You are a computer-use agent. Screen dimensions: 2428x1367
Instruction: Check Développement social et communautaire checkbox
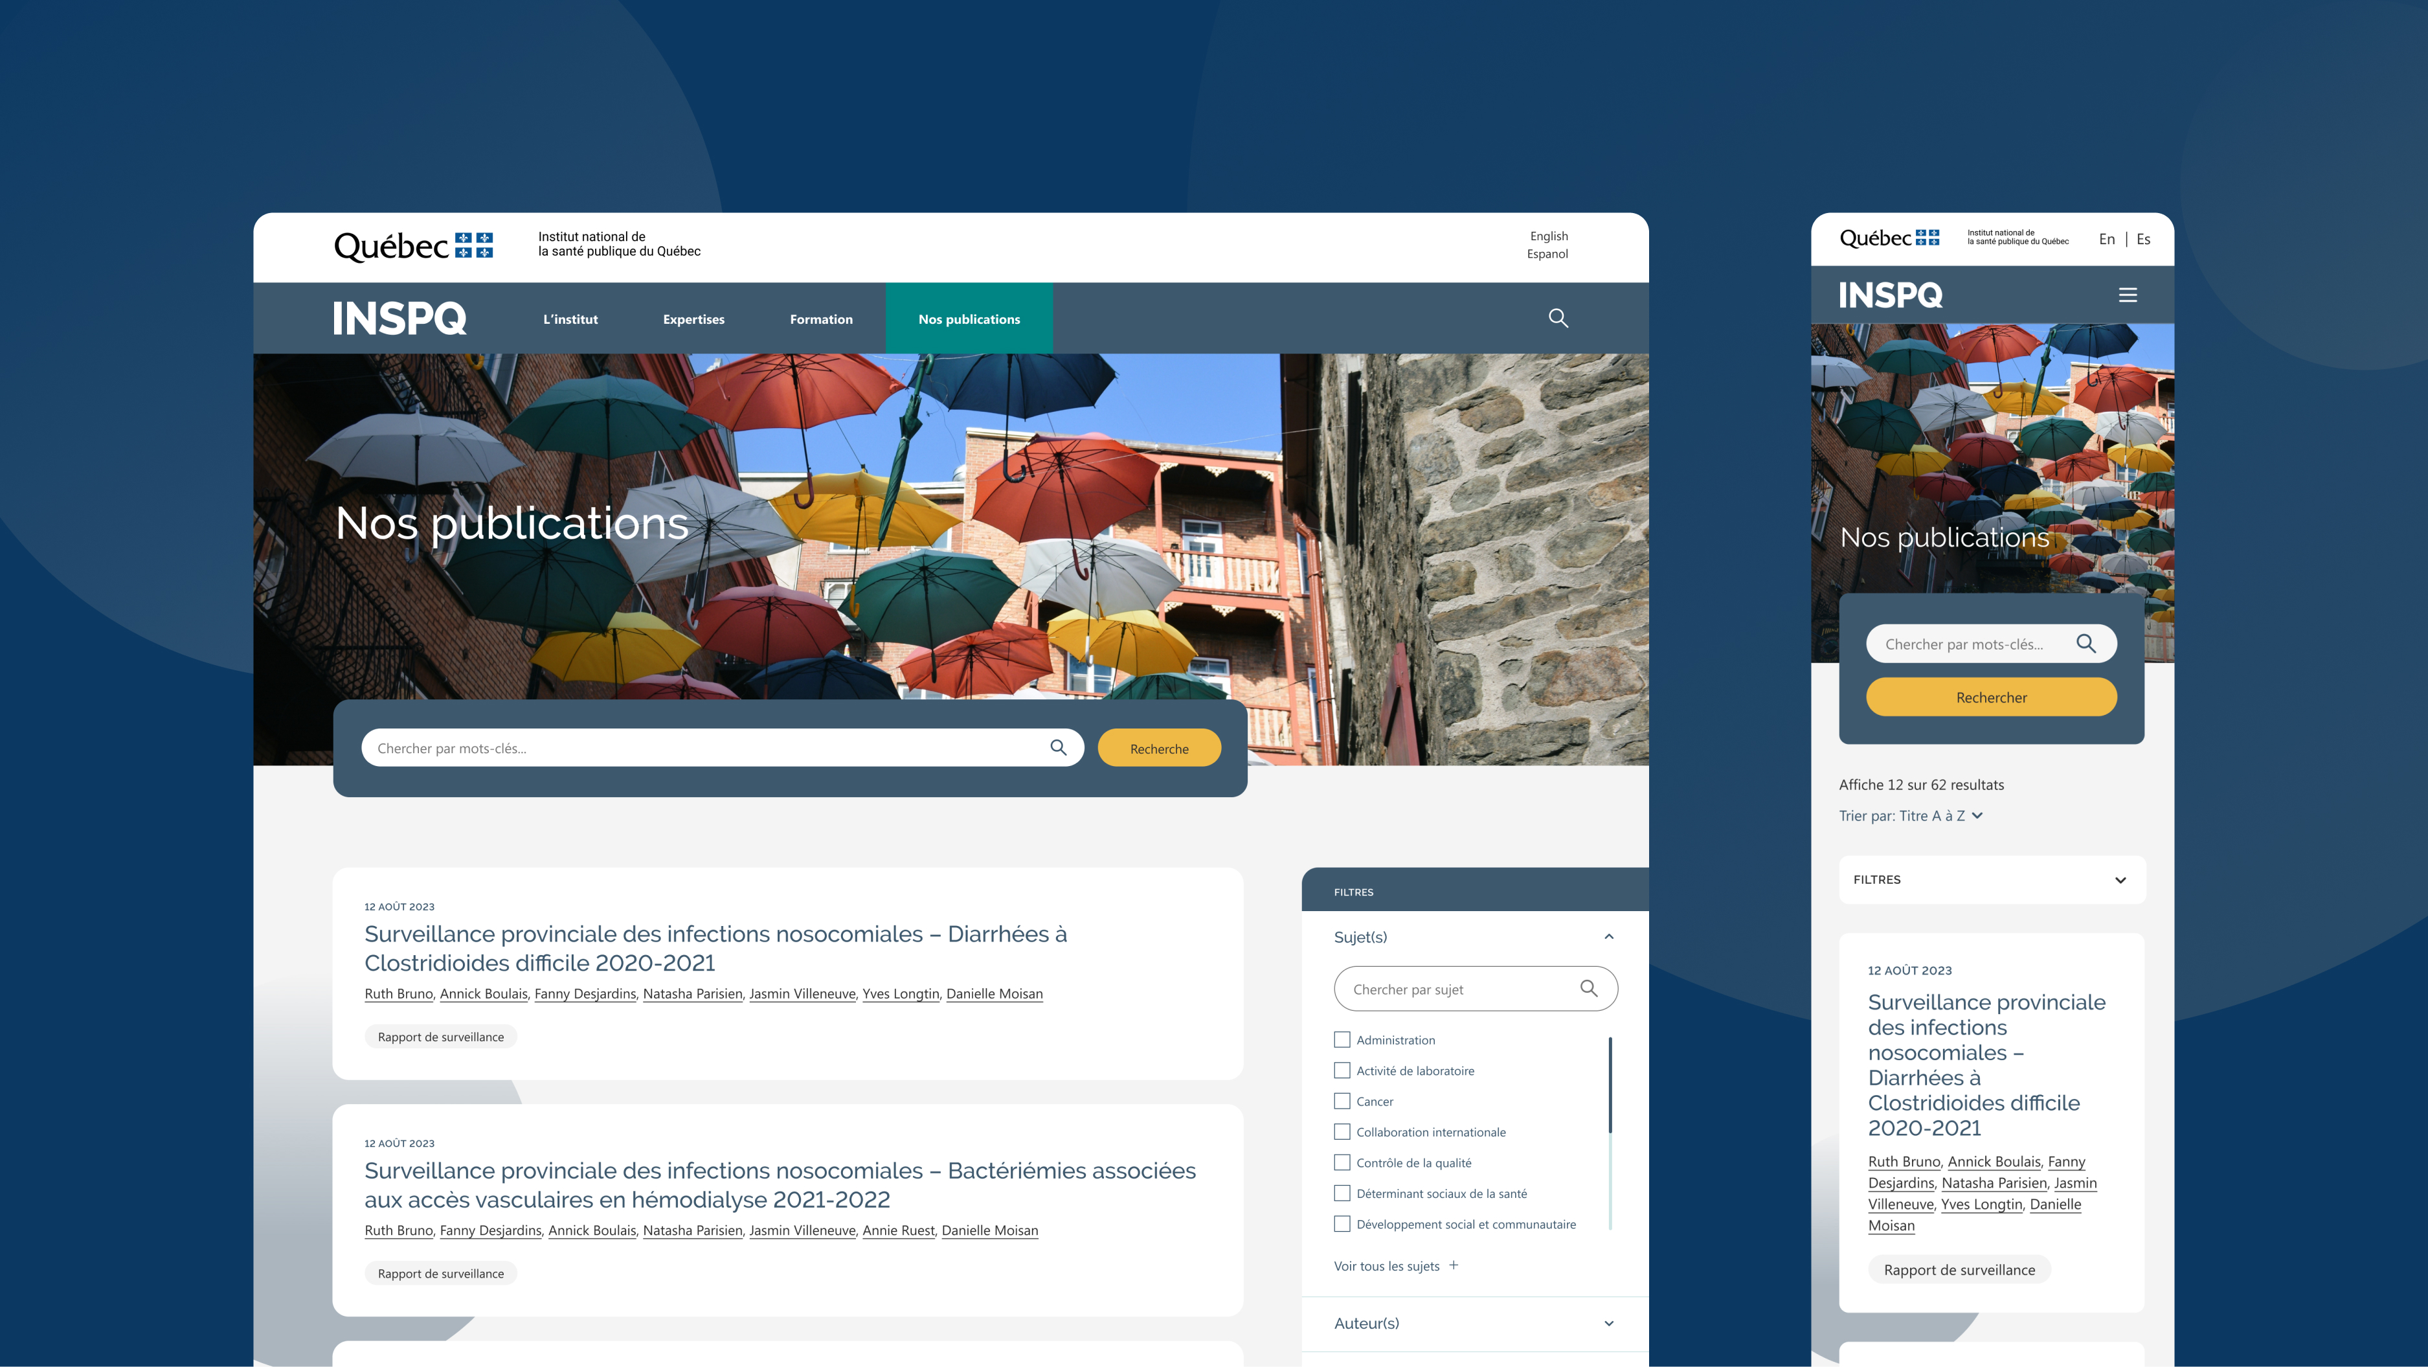pos(1342,1224)
